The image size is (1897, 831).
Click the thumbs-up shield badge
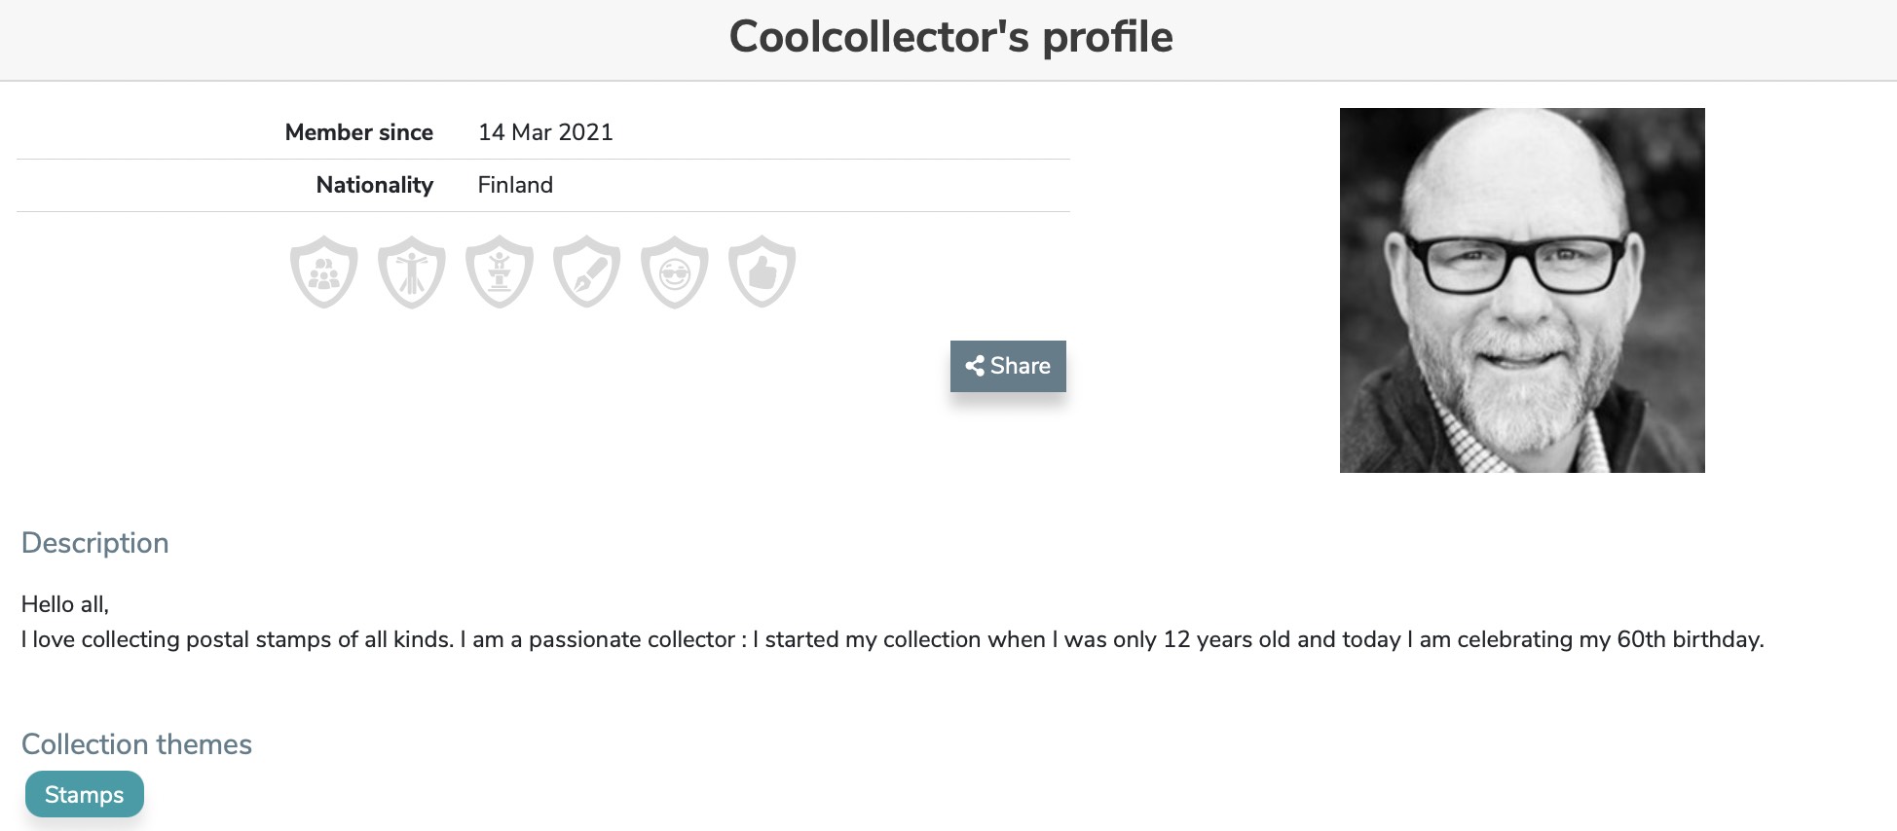763,271
